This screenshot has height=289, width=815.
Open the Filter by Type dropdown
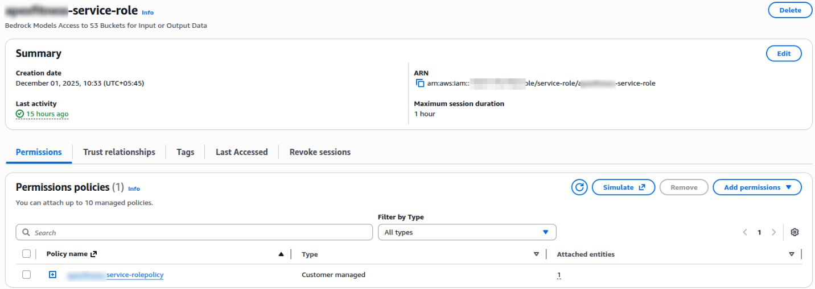[467, 232]
